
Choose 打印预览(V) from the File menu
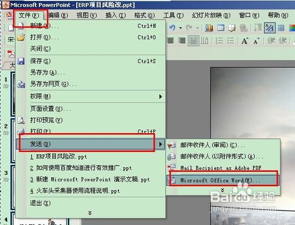click(90, 120)
